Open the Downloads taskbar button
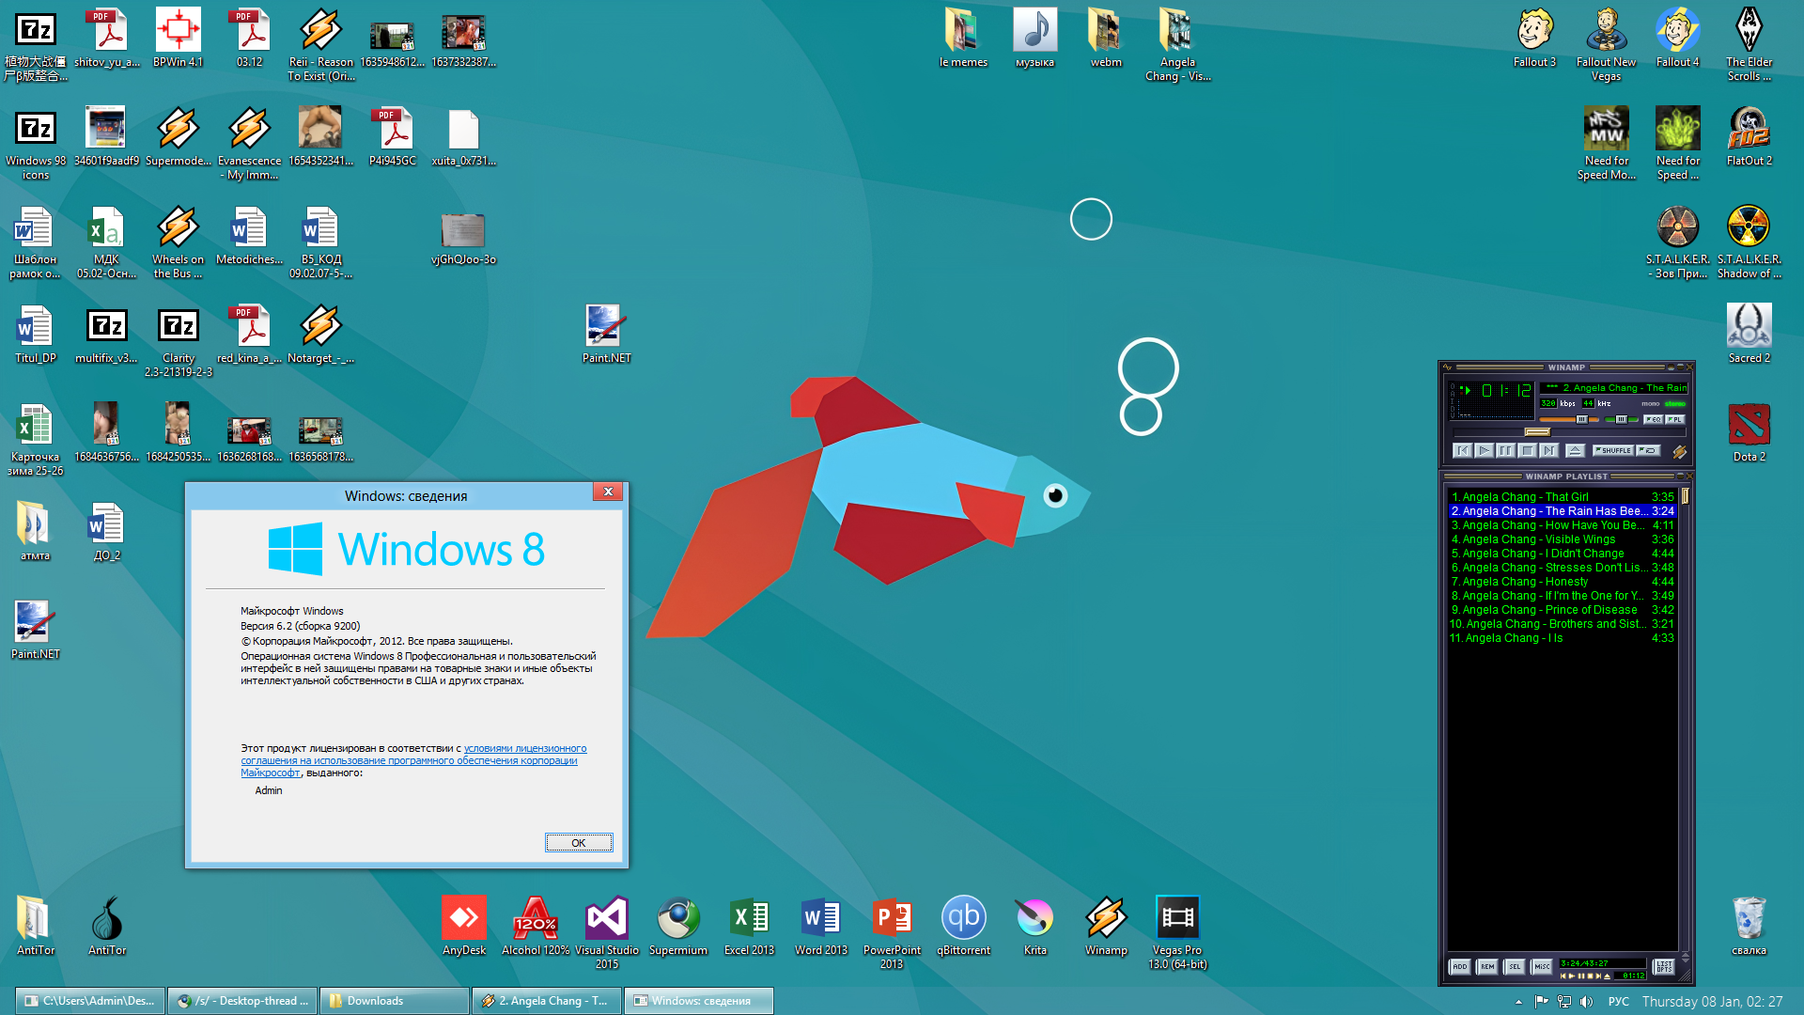Screen dimensions: 1804x1015 [394, 1001]
